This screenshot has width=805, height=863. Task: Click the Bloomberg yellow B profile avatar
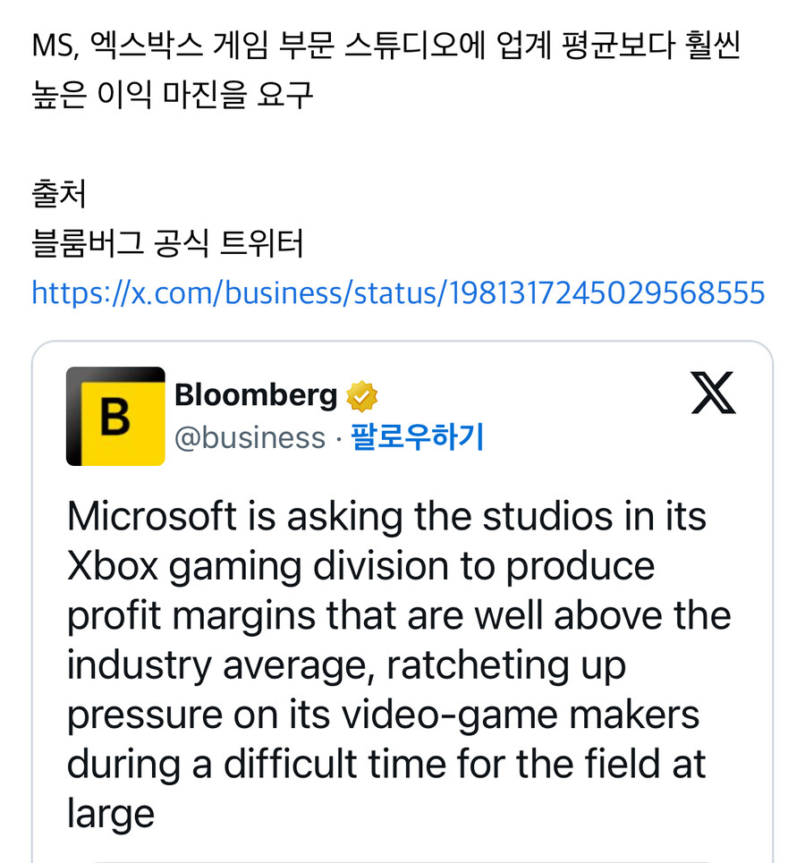click(x=114, y=417)
